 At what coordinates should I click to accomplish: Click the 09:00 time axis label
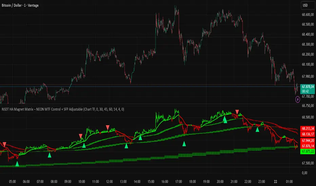click(x=68, y=182)
